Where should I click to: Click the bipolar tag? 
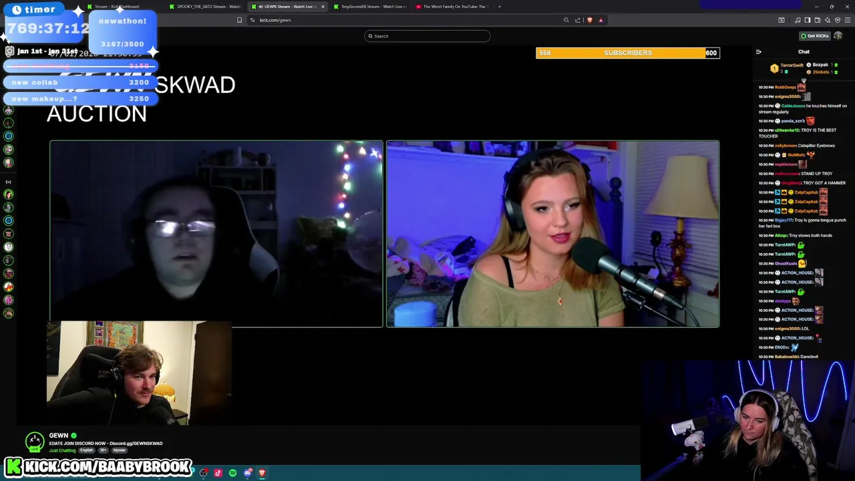tap(119, 450)
